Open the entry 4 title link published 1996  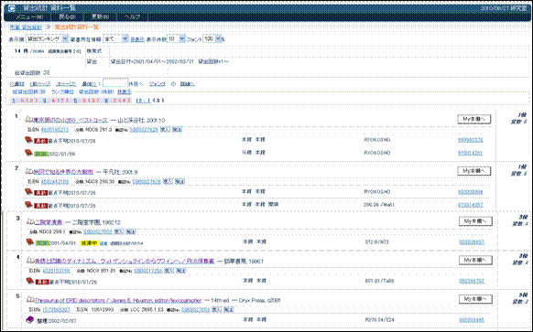click(125, 261)
